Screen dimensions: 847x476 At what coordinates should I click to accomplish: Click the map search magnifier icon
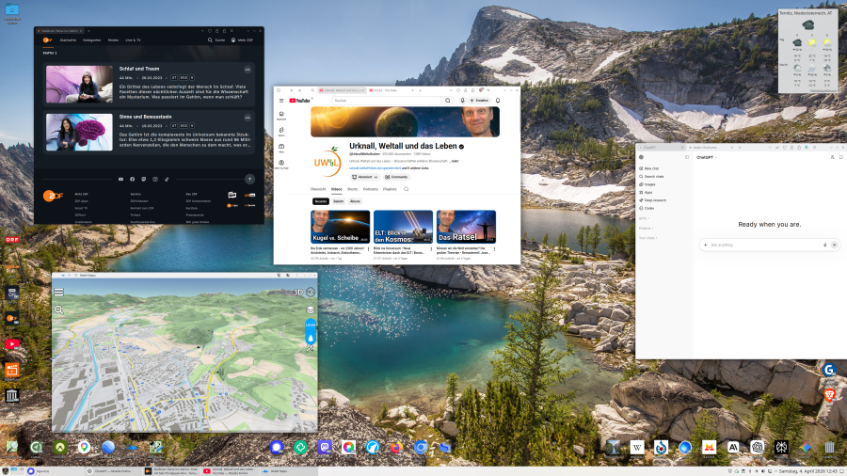click(x=59, y=309)
